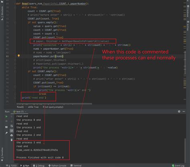The image size is (190, 167).
Task: Click 'the process 1 end' console line
Action: tap(28, 128)
